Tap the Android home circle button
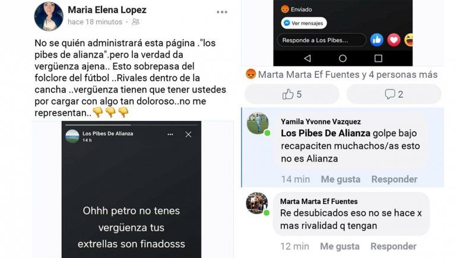The image size is (457, 258). (x=343, y=58)
